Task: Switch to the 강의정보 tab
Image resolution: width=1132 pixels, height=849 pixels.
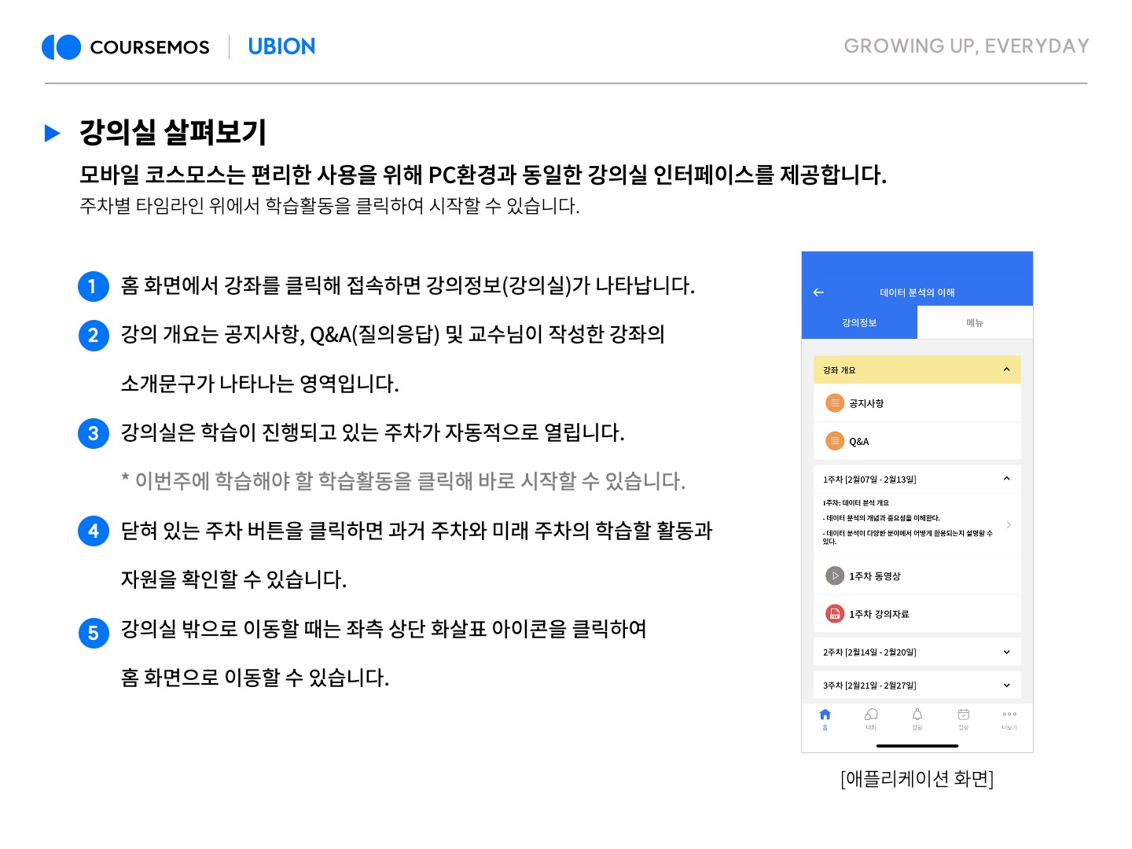Action: (x=859, y=323)
